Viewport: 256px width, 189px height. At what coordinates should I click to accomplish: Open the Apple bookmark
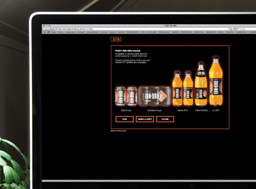tap(54, 32)
